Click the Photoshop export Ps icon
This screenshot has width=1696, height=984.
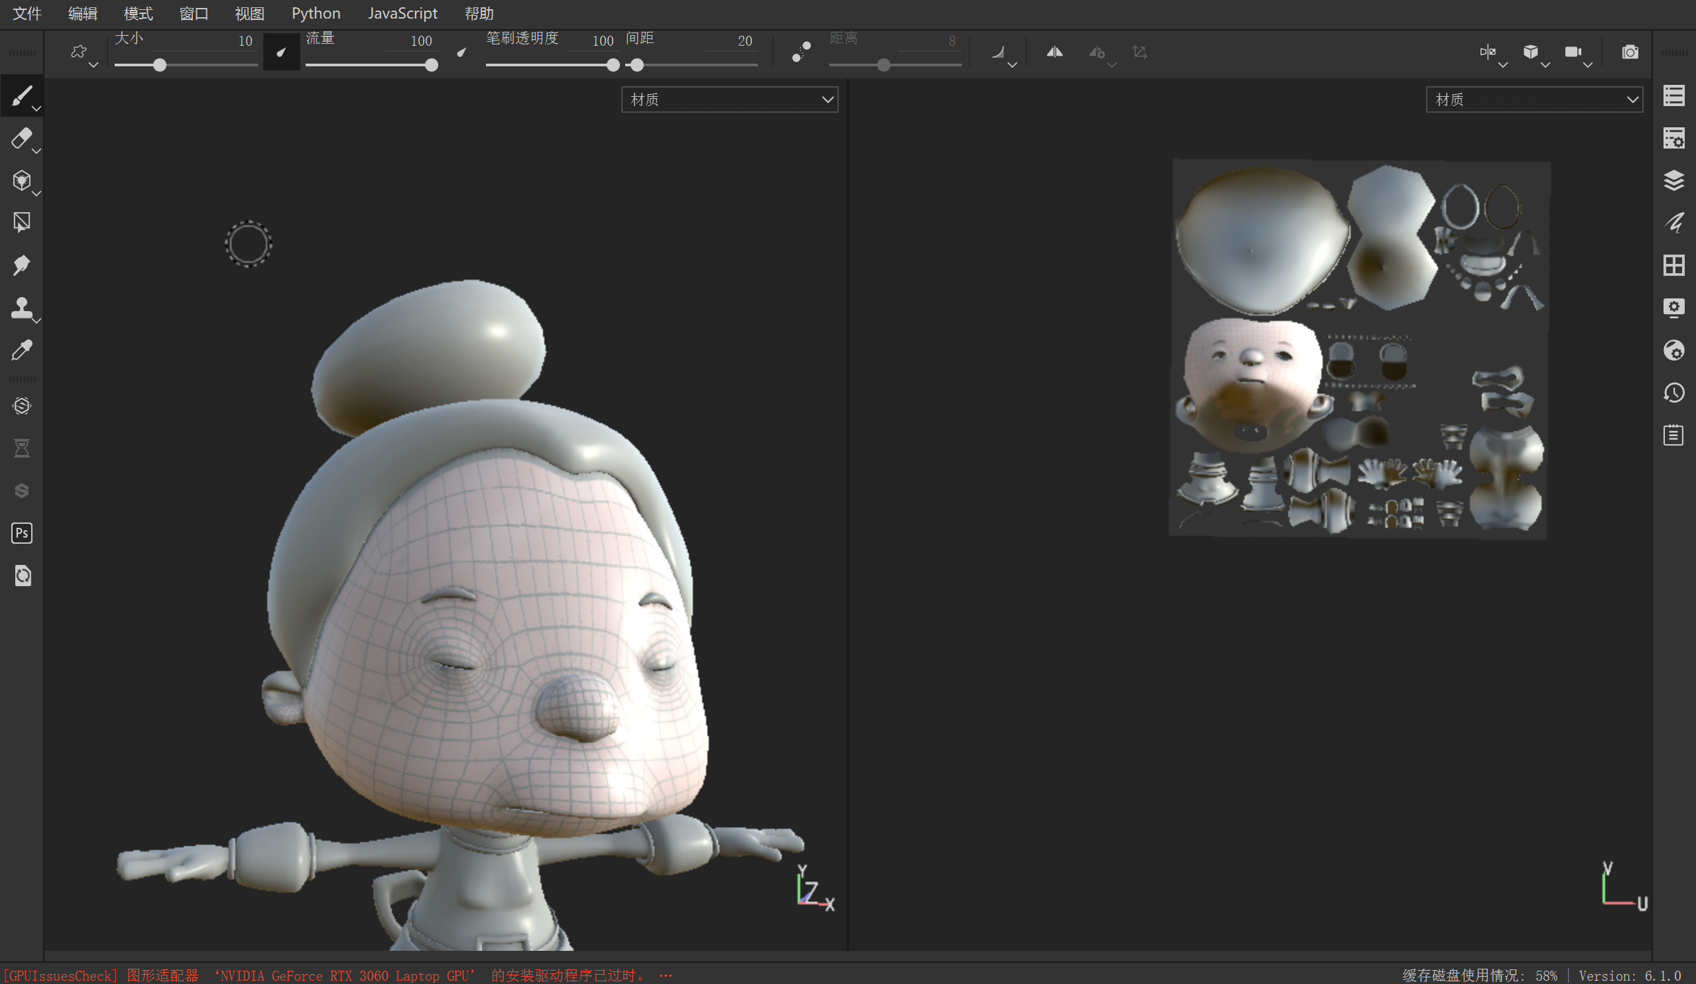coord(21,533)
